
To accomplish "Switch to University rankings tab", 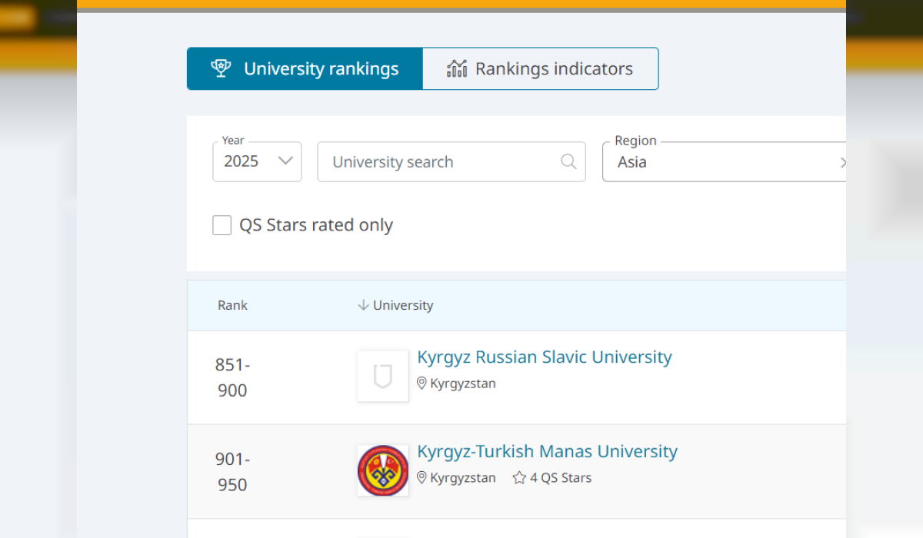I will tap(305, 68).
